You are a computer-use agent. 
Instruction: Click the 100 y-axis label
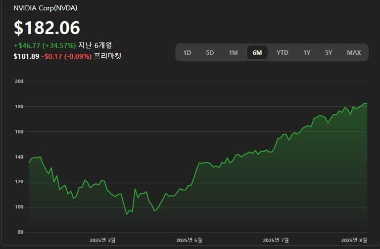click(x=19, y=207)
